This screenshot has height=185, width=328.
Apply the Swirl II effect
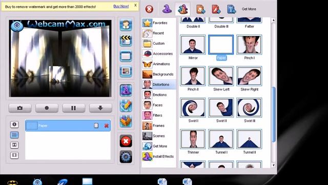coord(221,107)
